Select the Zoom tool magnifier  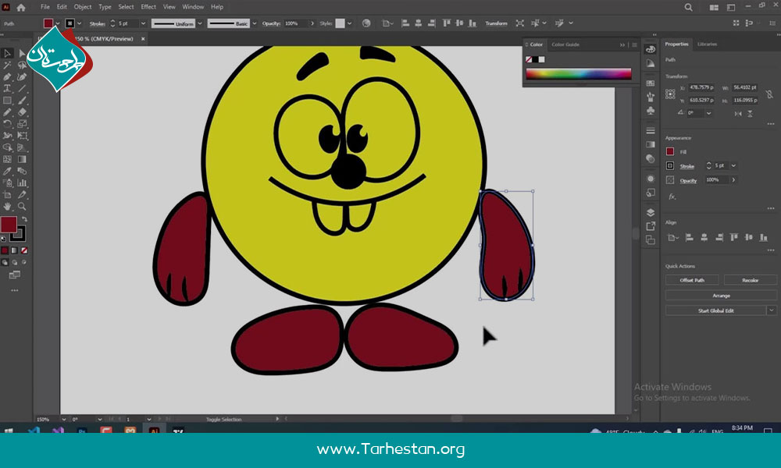(x=23, y=207)
